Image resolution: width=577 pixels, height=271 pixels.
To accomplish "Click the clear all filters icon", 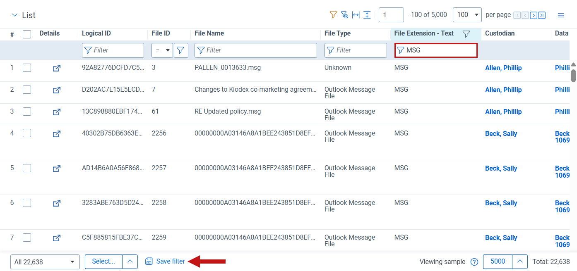I will 344,15.
